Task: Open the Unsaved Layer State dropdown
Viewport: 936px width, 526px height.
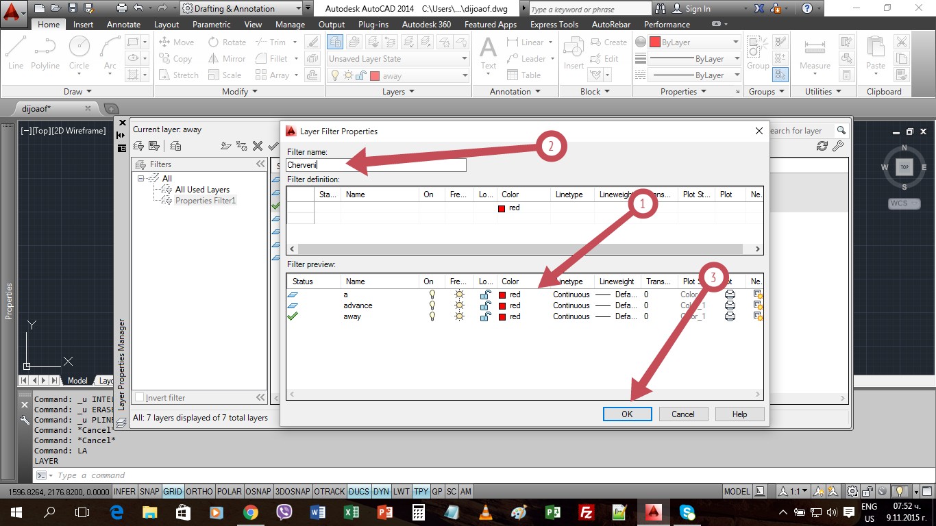Action: click(398, 59)
